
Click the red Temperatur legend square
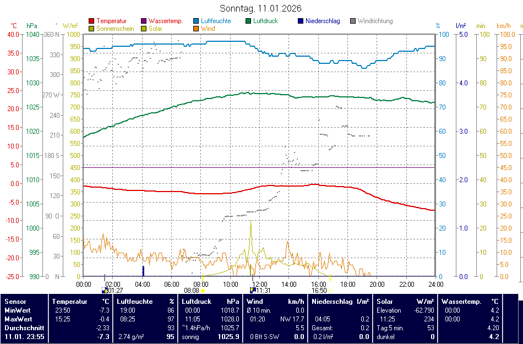pos(91,21)
